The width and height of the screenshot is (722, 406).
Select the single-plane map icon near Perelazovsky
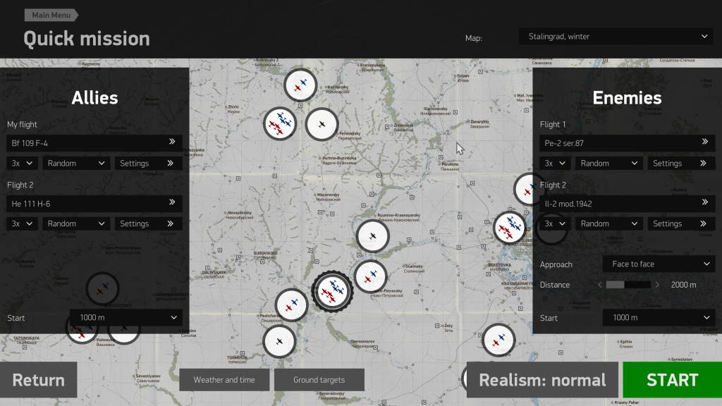[322, 124]
